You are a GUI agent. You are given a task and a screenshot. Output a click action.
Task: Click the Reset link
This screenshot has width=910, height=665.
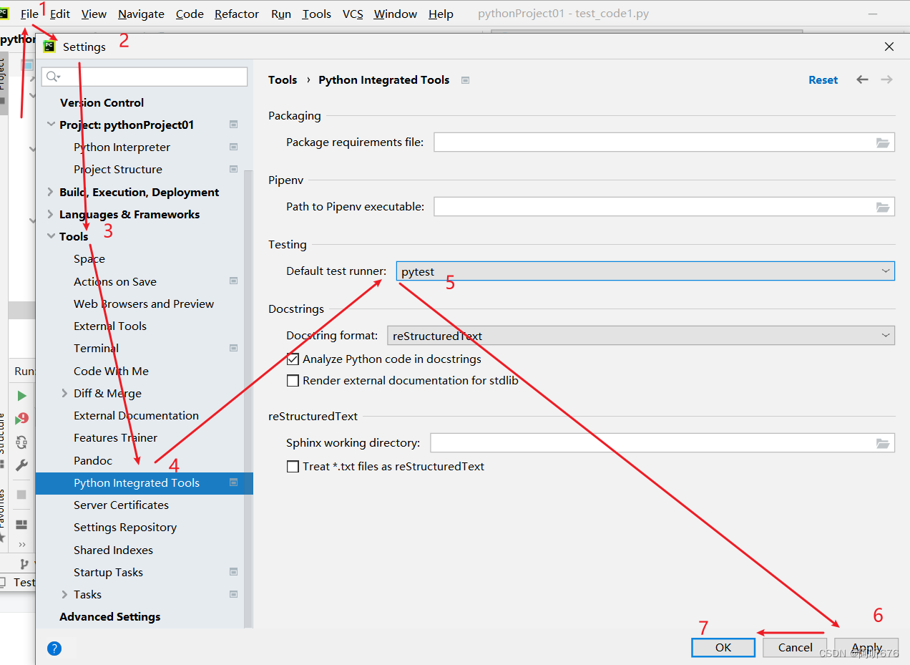(x=823, y=80)
